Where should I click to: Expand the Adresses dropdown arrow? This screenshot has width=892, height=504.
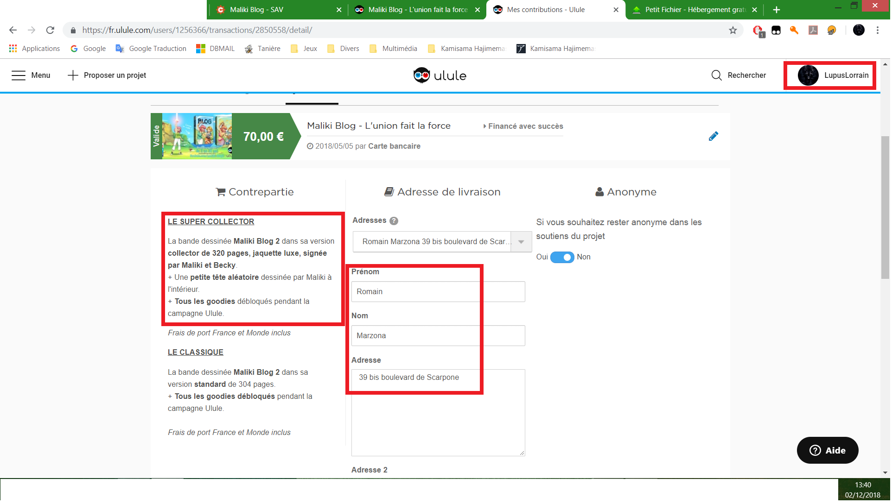522,242
